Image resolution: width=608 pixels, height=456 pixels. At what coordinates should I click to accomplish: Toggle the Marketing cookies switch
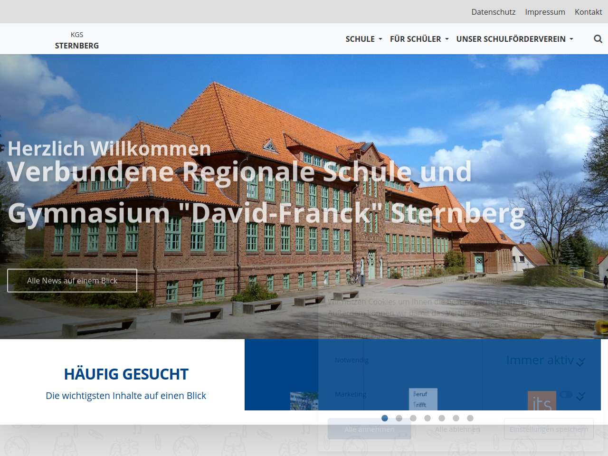point(566,395)
